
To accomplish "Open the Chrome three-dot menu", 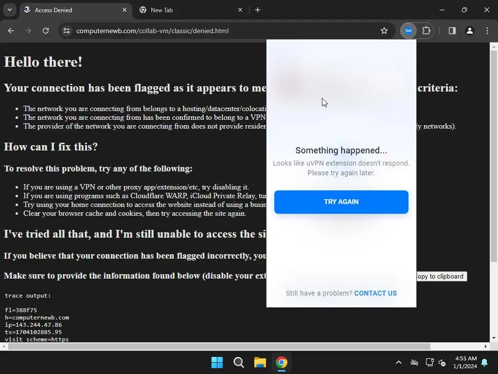I will pyautogui.click(x=487, y=31).
